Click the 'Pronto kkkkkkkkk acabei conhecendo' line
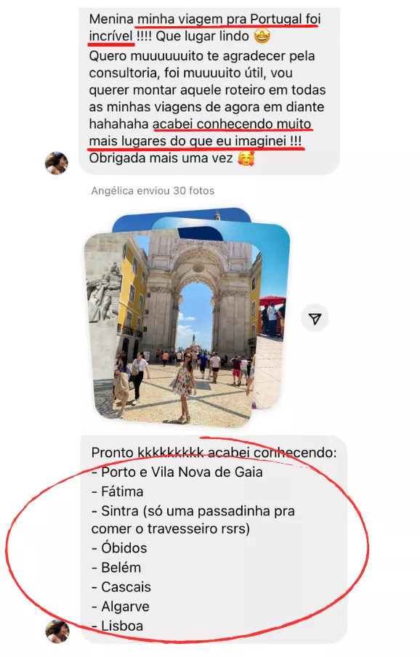The image size is (420, 657). point(214,453)
